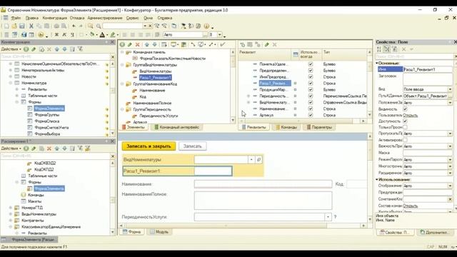Click green Add icon in form elements toolbar
This screenshot has width=457, height=257.
(x=122, y=44)
